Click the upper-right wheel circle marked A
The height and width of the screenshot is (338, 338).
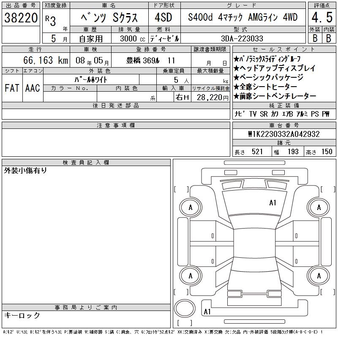pos(318,207)
